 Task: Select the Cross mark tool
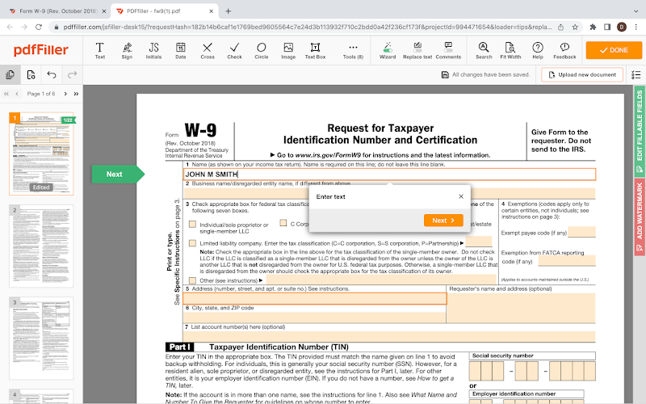click(208, 50)
